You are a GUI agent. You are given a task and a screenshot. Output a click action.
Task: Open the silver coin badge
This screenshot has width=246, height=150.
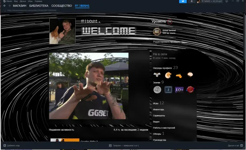[157, 90]
